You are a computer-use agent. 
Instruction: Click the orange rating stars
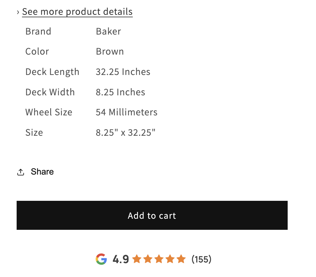pos(159,259)
